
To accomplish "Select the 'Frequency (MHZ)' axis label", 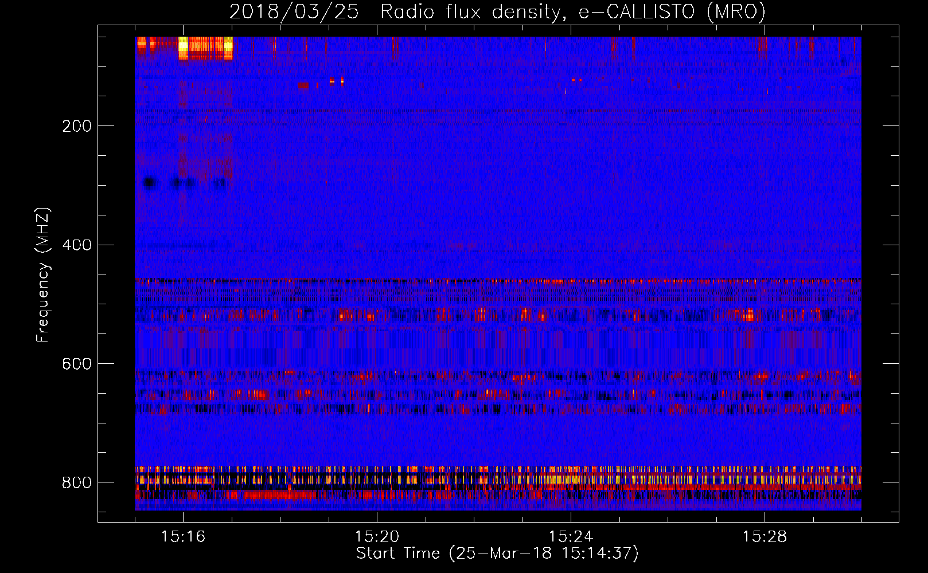I will [43, 274].
